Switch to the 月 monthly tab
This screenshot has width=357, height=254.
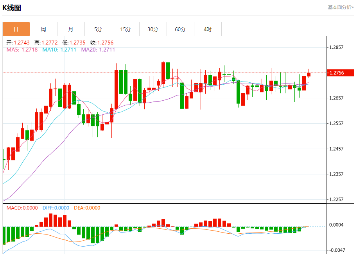click(x=71, y=29)
